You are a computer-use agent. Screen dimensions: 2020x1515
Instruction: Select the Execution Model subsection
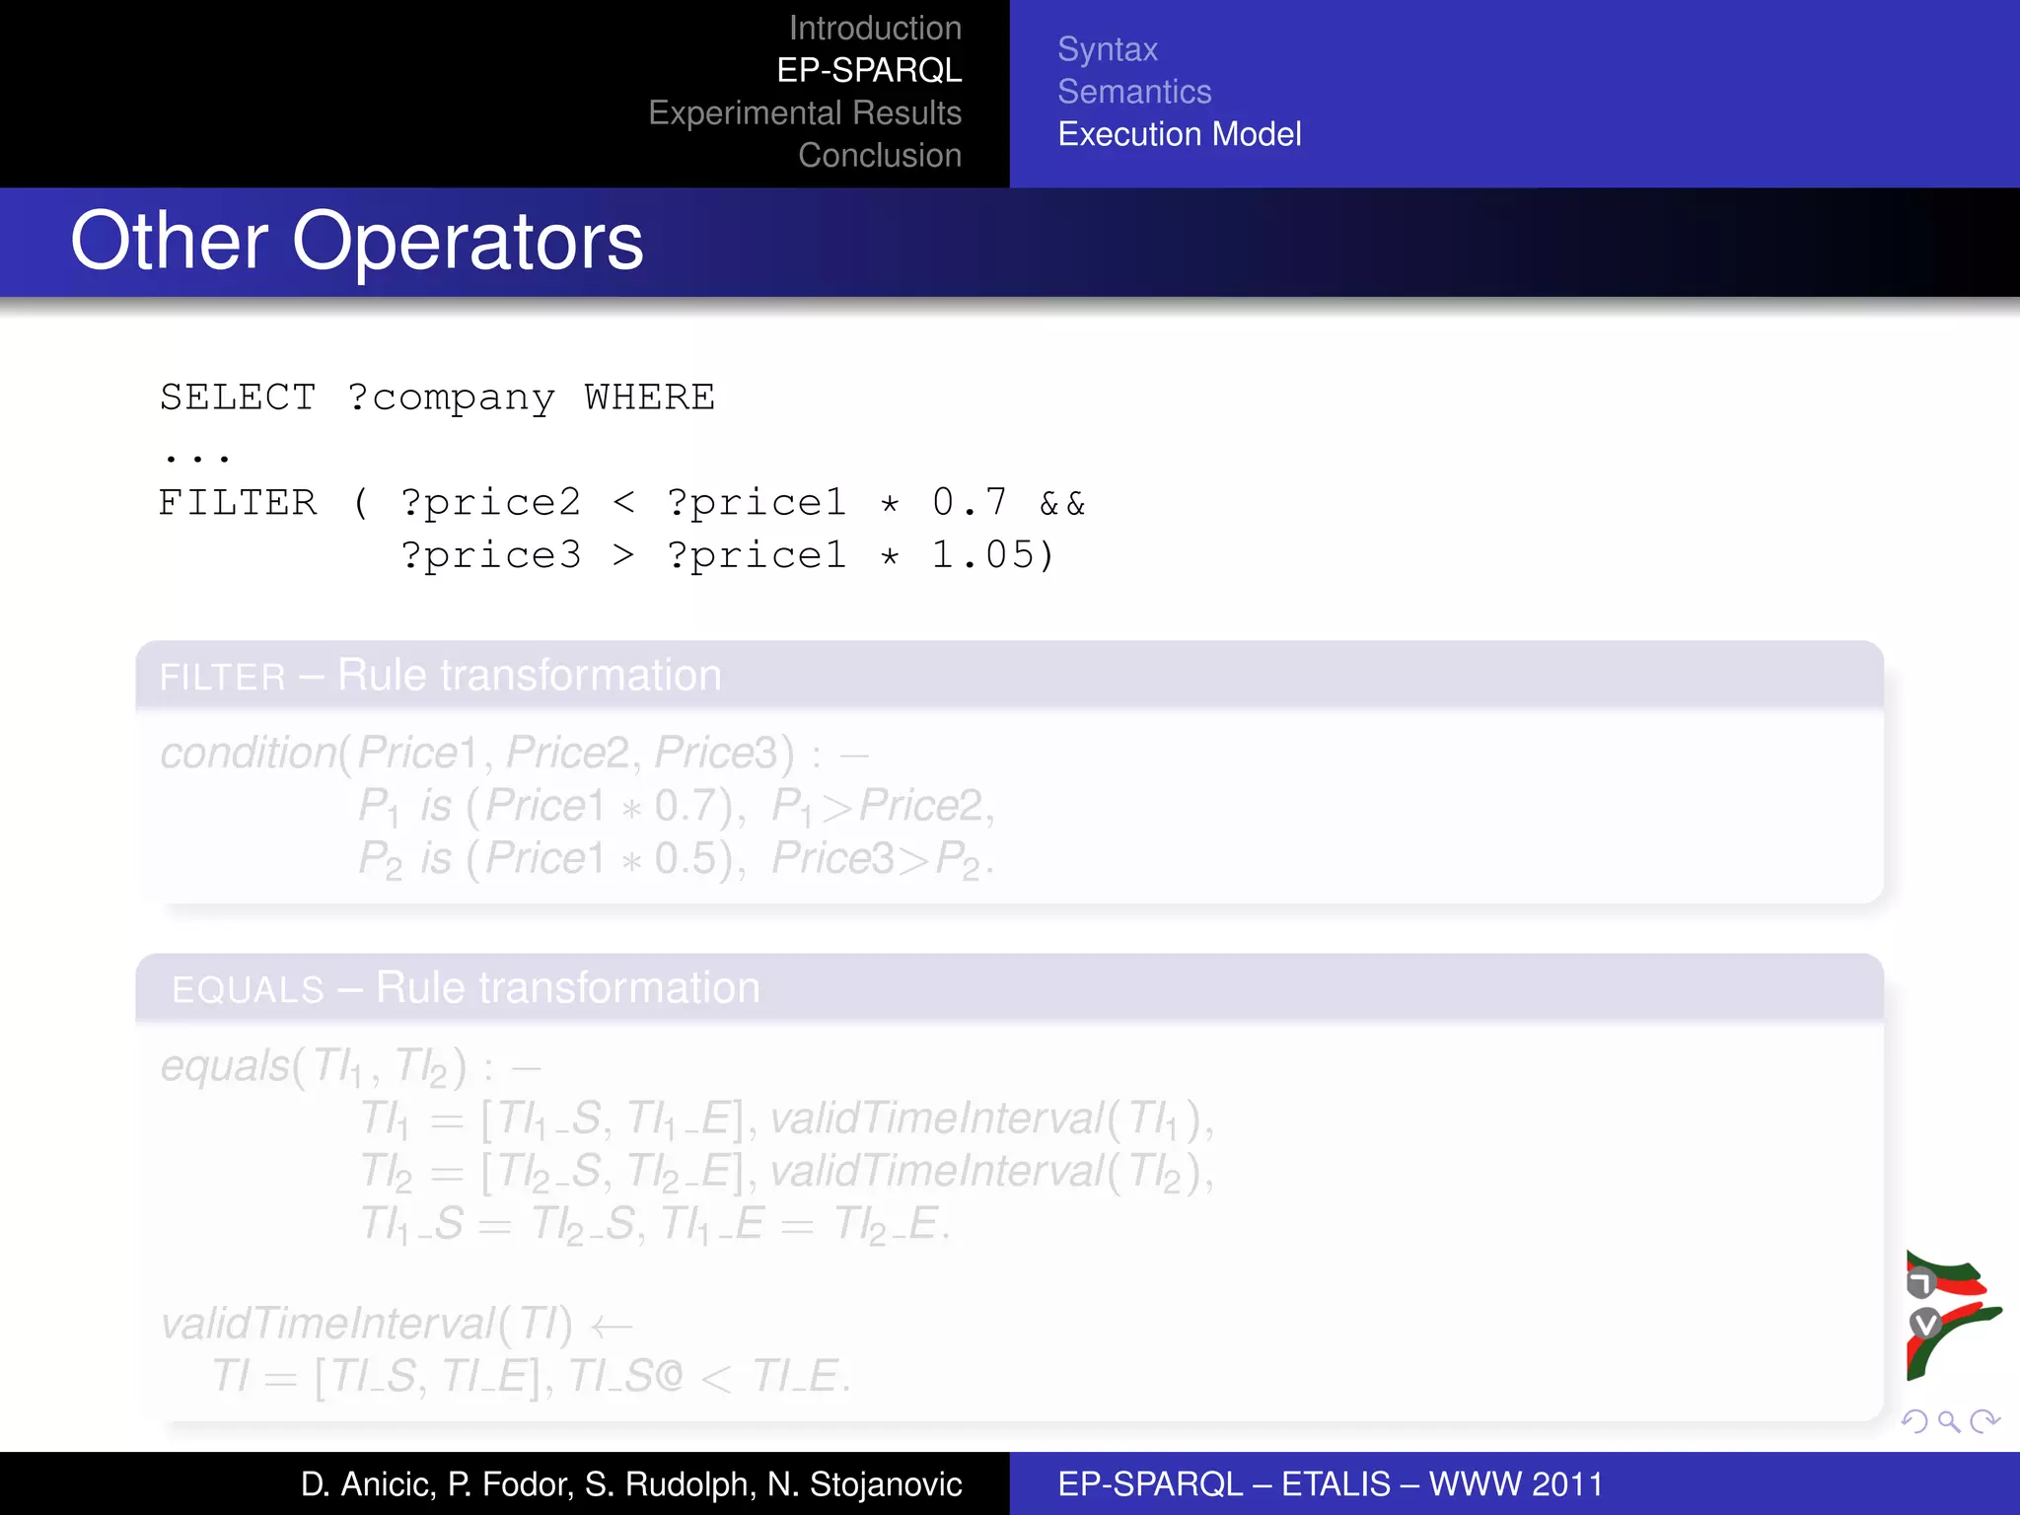coord(1180,134)
